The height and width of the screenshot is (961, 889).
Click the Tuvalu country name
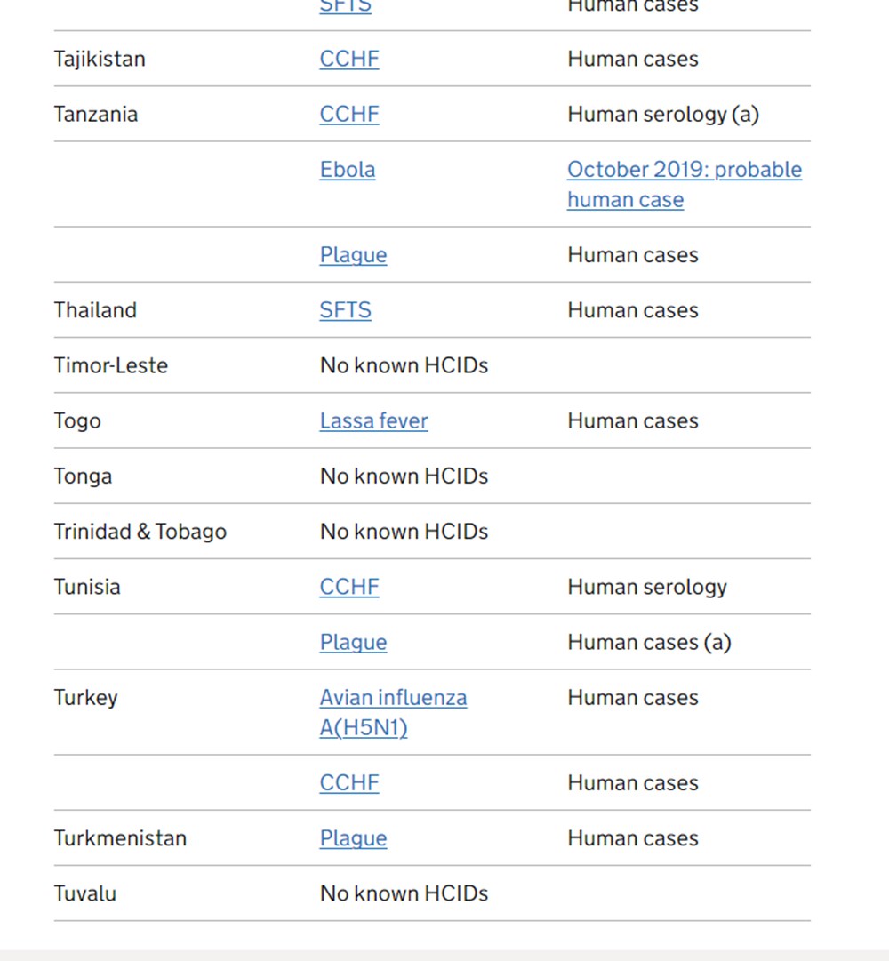click(84, 893)
